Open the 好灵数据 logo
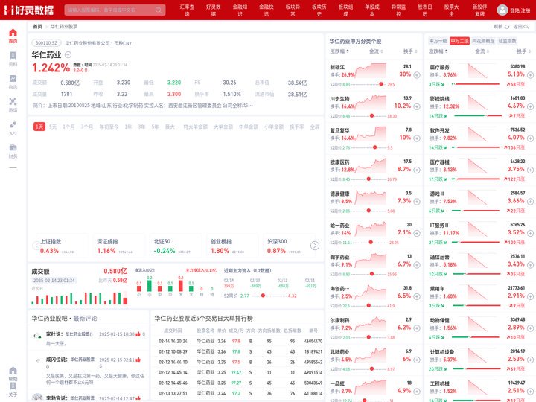This screenshot has height=402, width=536. (29, 10)
